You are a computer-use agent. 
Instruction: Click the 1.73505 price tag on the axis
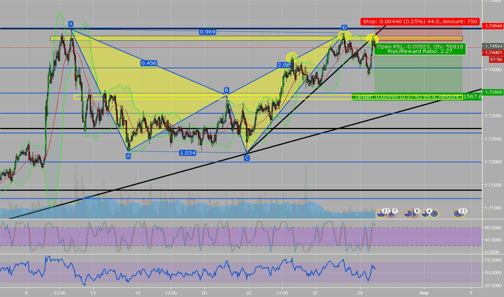pos(493,92)
